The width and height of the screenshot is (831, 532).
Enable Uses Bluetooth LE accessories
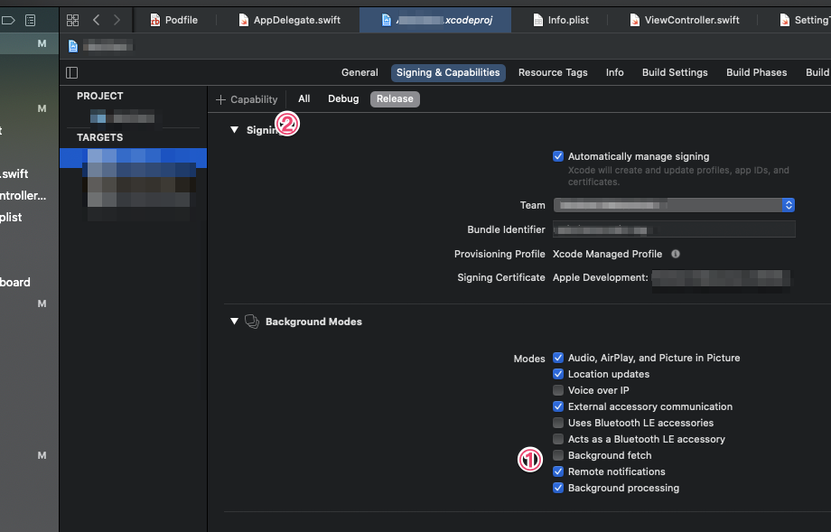[558, 423]
